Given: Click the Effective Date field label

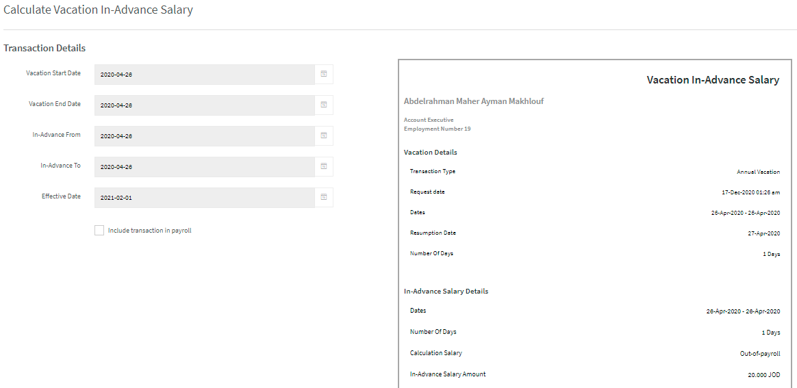Looking at the screenshot, I should [61, 196].
